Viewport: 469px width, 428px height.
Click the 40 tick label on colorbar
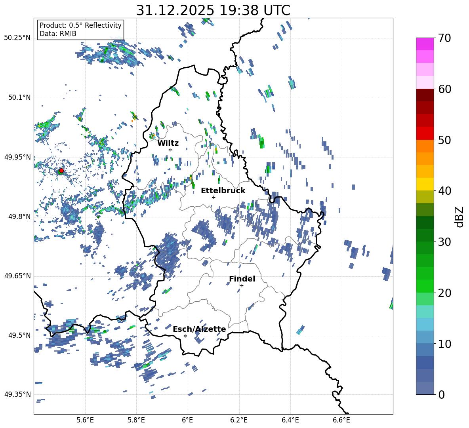444,191
